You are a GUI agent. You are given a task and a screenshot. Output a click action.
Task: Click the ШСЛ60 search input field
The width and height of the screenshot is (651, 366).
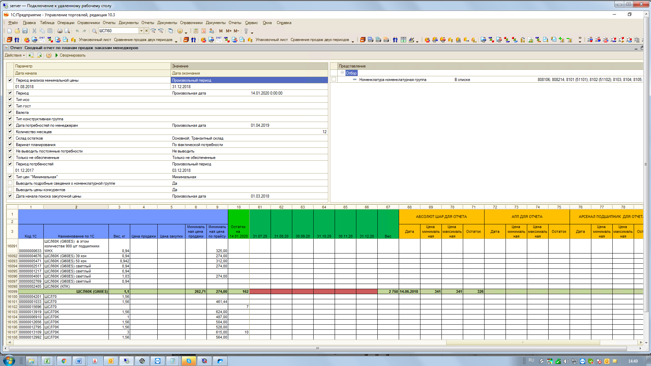(x=118, y=31)
